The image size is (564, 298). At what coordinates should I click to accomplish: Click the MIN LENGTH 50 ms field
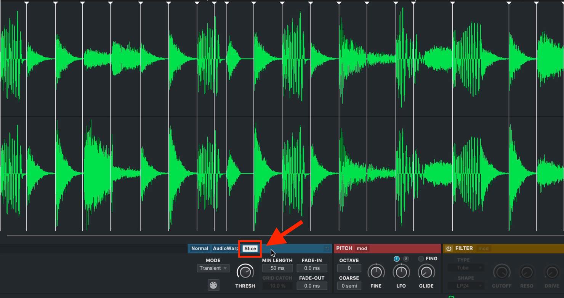tap(277, 268)
